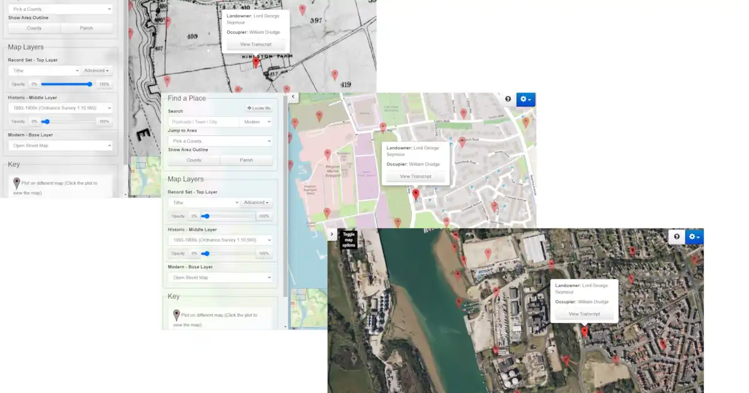Image resolution: width=749 pixels, height=393 pixels.
Task: Click the faded pin beside plot number 397
Action: click(303, 10)
